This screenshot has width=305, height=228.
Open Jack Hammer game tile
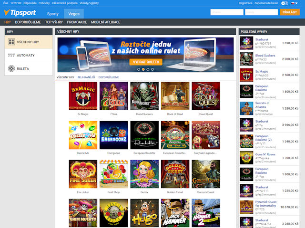(175, 213)
